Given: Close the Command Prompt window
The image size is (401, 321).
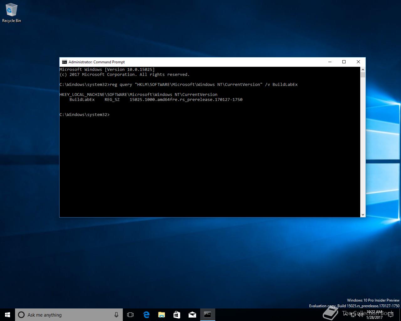Looking at the screenshot, I should tap(358, 62).
